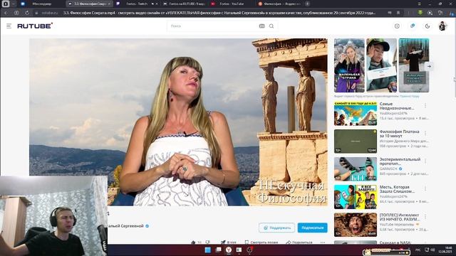Open OBS Studio from the taskbar
The image size is (456, 256).
click(x=249, y=250)
